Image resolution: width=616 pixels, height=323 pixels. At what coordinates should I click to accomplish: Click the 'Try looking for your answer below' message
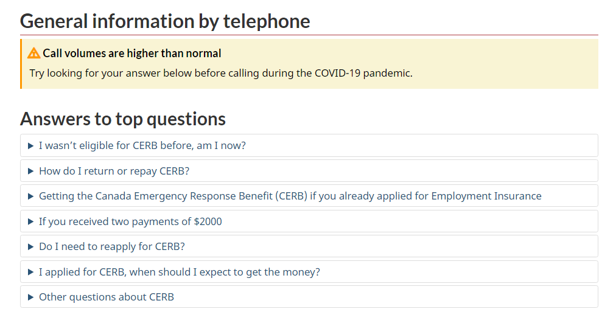221,74
